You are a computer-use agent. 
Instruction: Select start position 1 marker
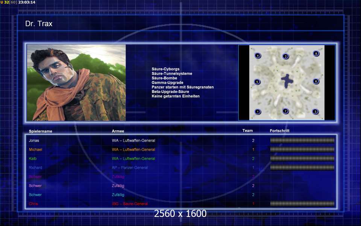pos(258,111)
